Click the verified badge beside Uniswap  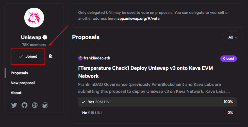pos(45,37)
